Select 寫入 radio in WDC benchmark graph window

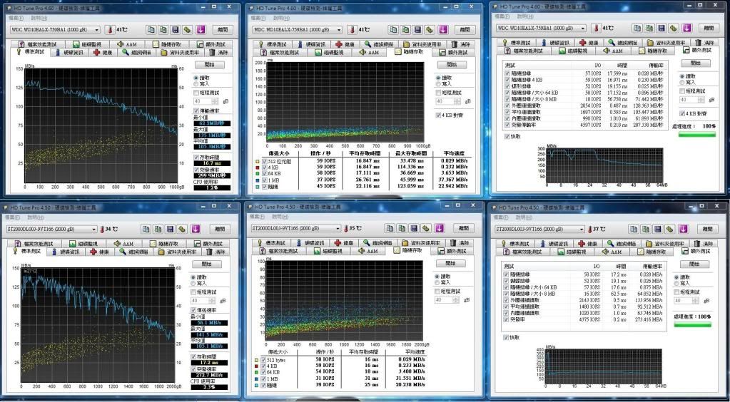pos(196,84)
